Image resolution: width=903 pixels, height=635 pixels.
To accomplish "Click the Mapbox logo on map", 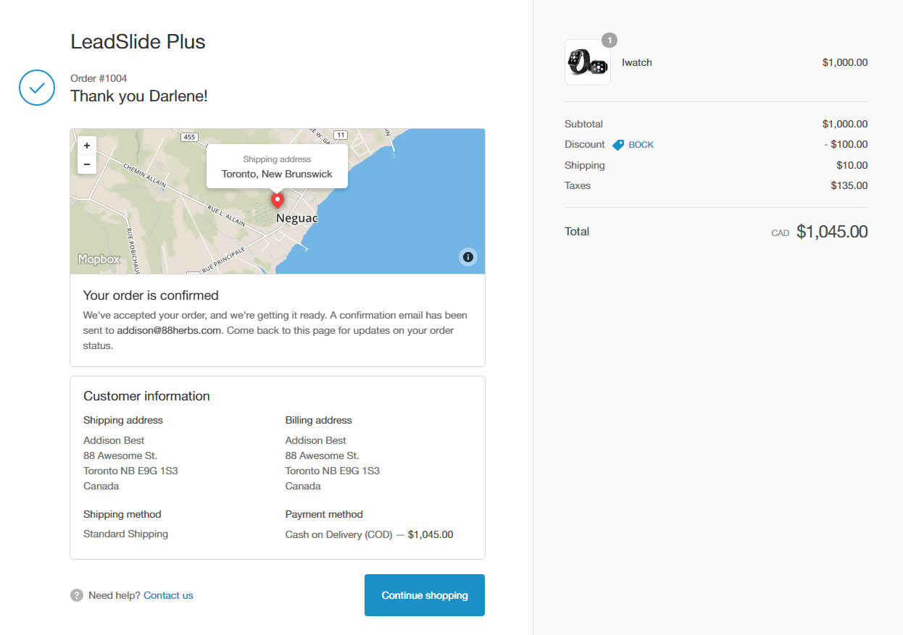I will click(99, 259).
